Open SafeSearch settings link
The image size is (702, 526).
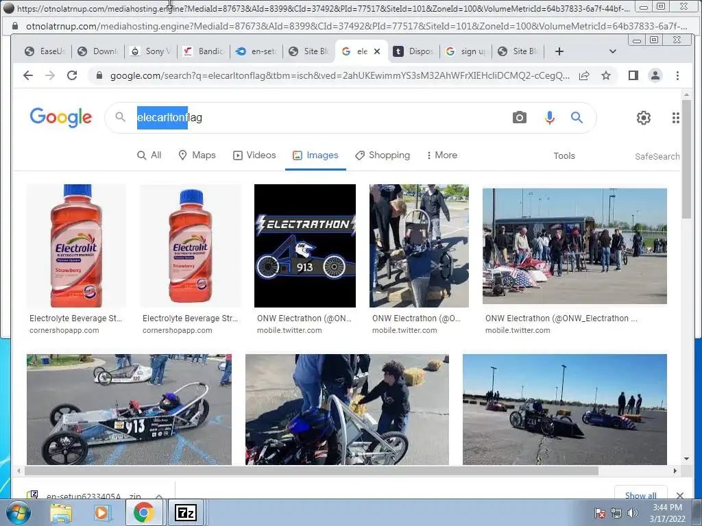coord(657,157)
